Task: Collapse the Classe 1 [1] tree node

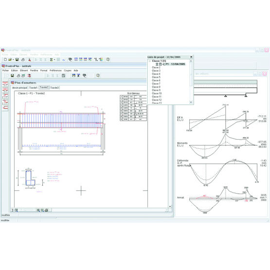Action: [x=150, y=61]
